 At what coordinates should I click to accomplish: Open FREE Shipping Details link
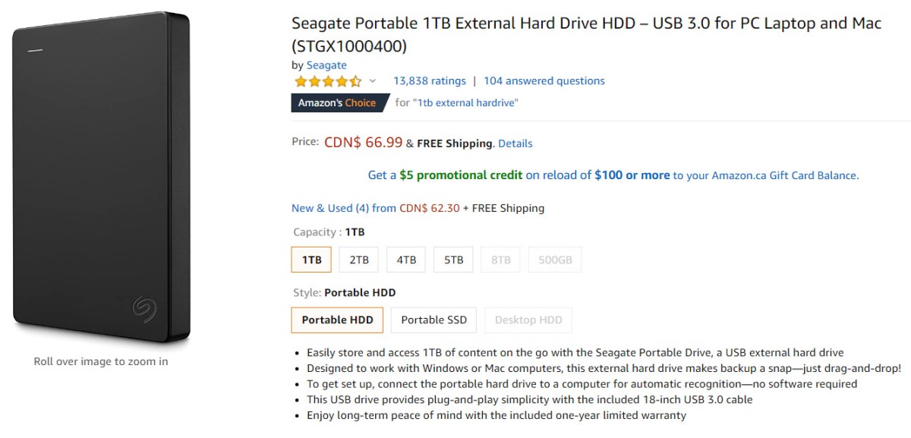(x=515, y=143)
